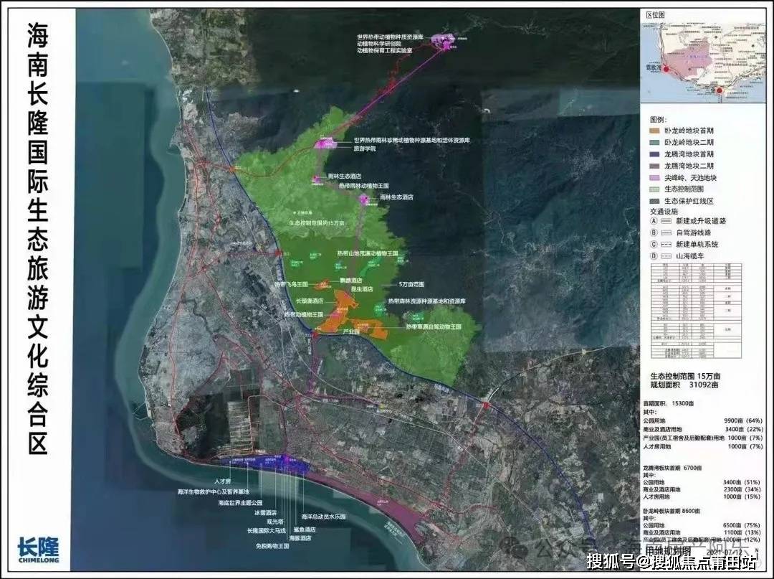Click the 热带森林资源种源基地和资源库 label

[x=427, y=301]
